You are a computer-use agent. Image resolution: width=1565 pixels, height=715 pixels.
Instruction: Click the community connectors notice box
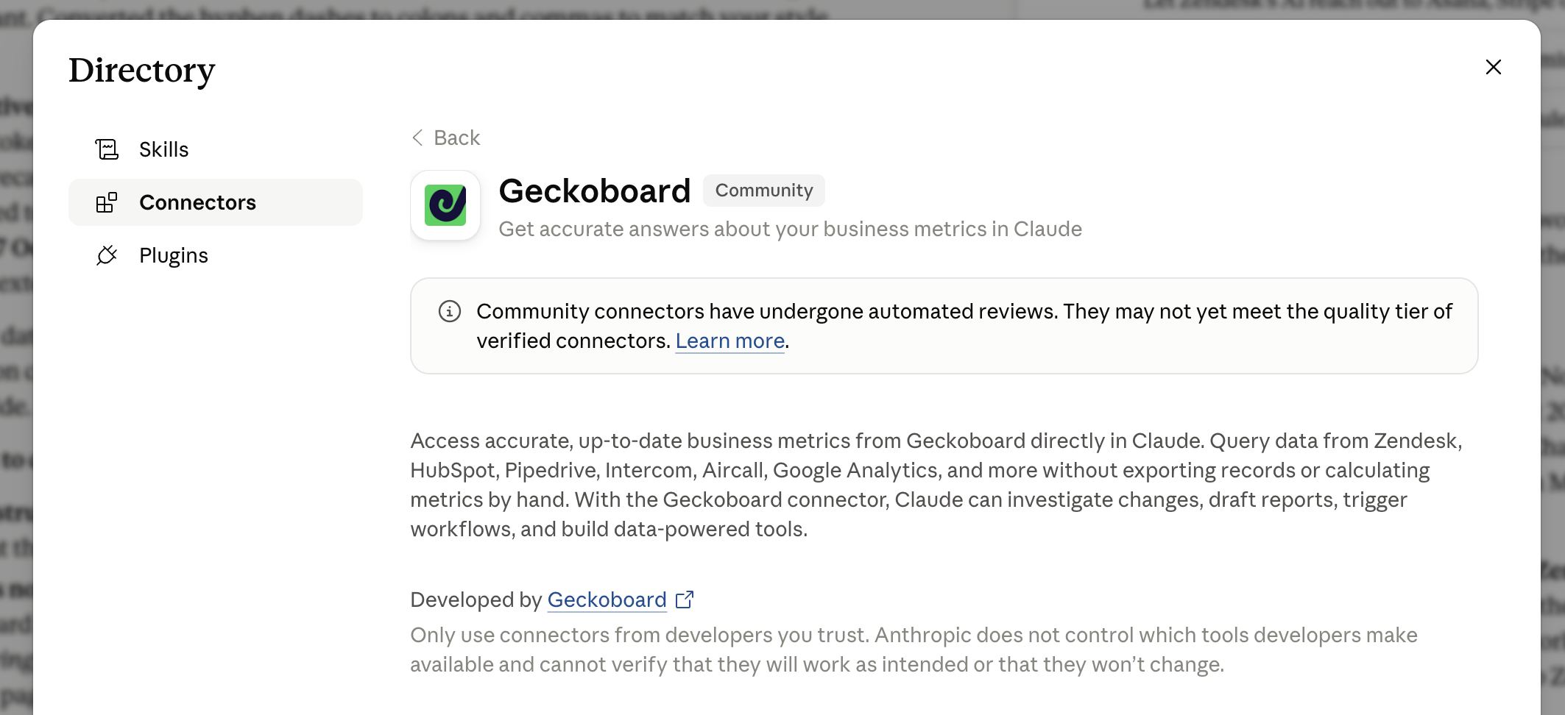[944, 326]
